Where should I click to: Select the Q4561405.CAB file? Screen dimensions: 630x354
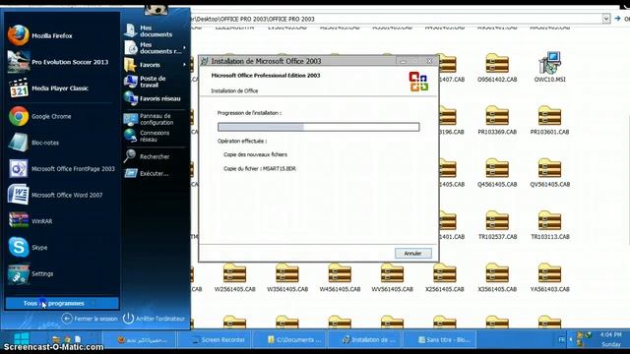pos(497,173)
